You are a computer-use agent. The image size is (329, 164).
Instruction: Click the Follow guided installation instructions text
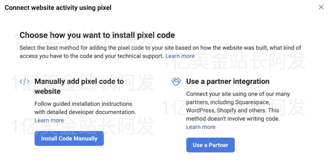[83, 104]
